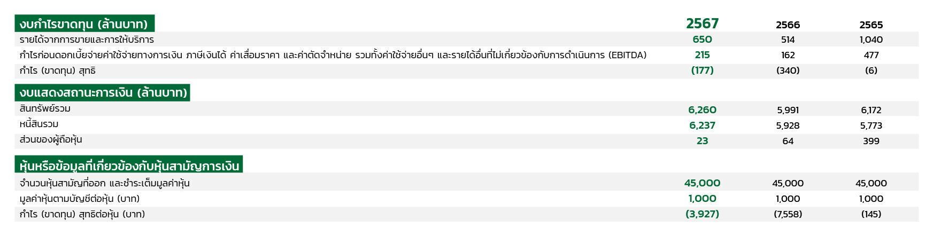Click the equity value 399
Screen dimensions: 933x235
[x=871, y=141]
